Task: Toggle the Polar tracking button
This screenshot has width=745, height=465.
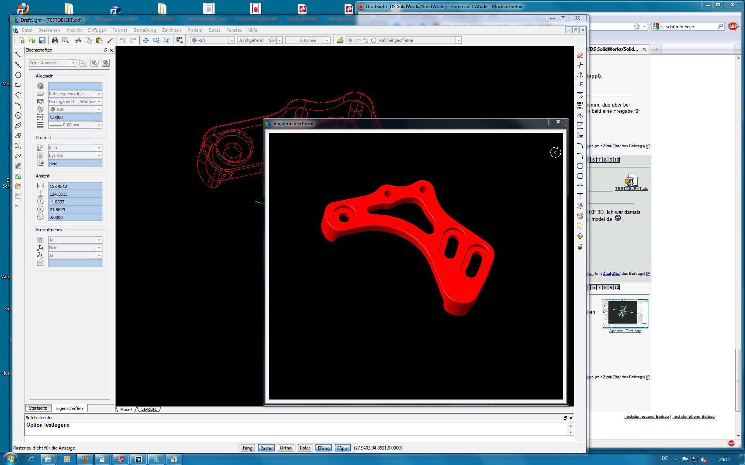Action: [305, 448]
